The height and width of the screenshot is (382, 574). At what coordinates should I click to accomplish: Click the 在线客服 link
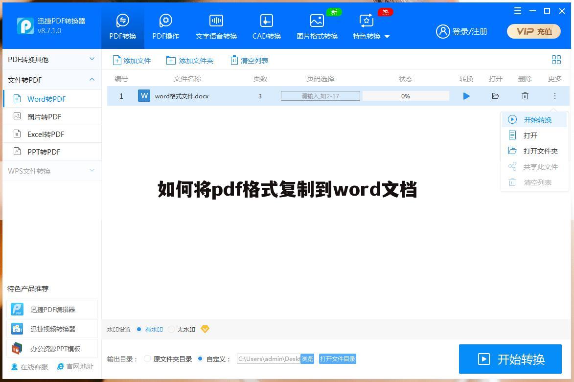[30, 367]
